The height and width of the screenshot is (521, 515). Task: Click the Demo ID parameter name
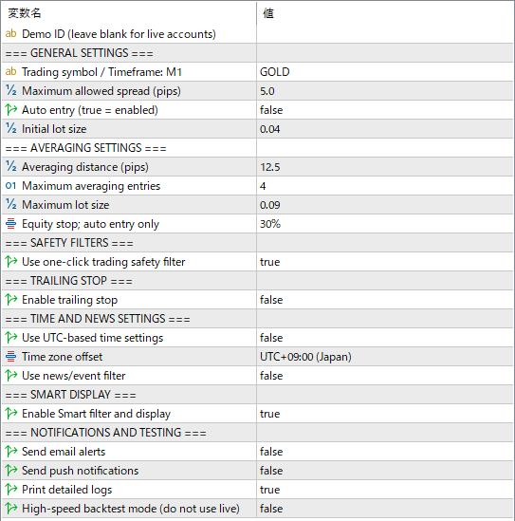[x=119, y=34]
